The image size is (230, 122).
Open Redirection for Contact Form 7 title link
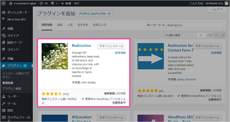click(x=181, y=48)
